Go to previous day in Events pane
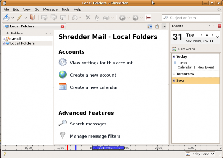Image resolution: width=223 pixels, height=158 pixels. point(202,35)
